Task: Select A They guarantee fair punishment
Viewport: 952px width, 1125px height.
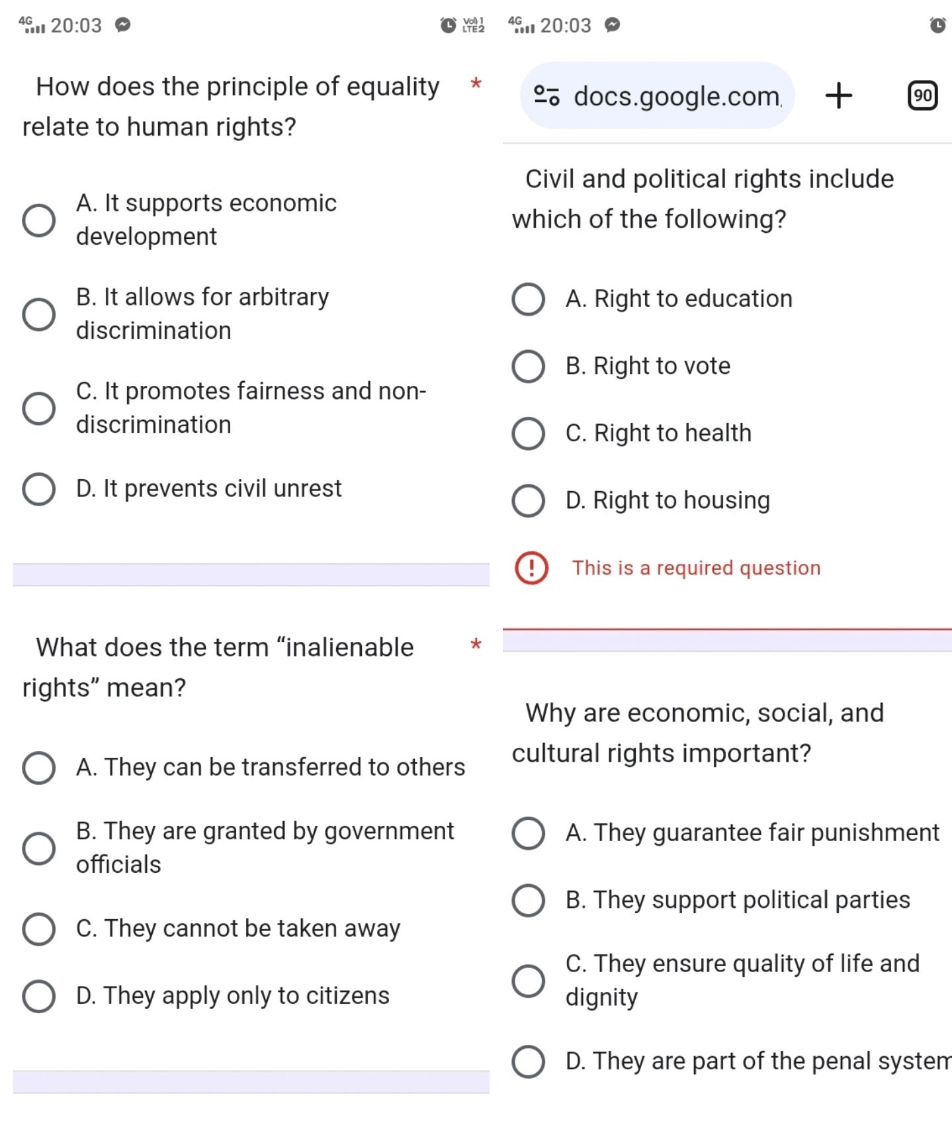Action: 527,833
